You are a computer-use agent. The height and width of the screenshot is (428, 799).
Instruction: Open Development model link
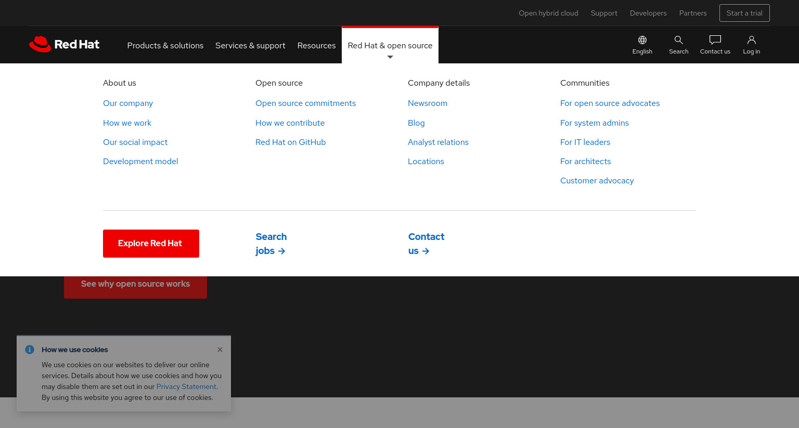coord(140,162)
